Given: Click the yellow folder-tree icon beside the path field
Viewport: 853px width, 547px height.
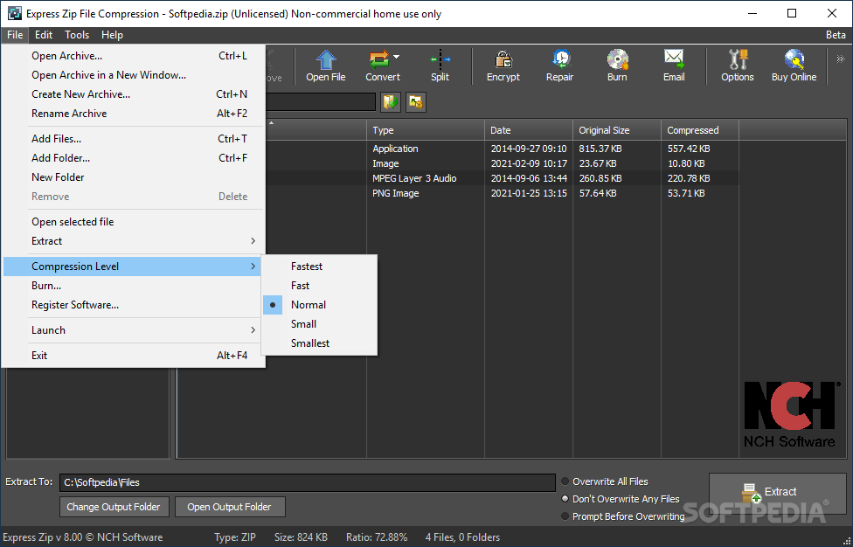Looking at the screenshot, I should point(416,101).
